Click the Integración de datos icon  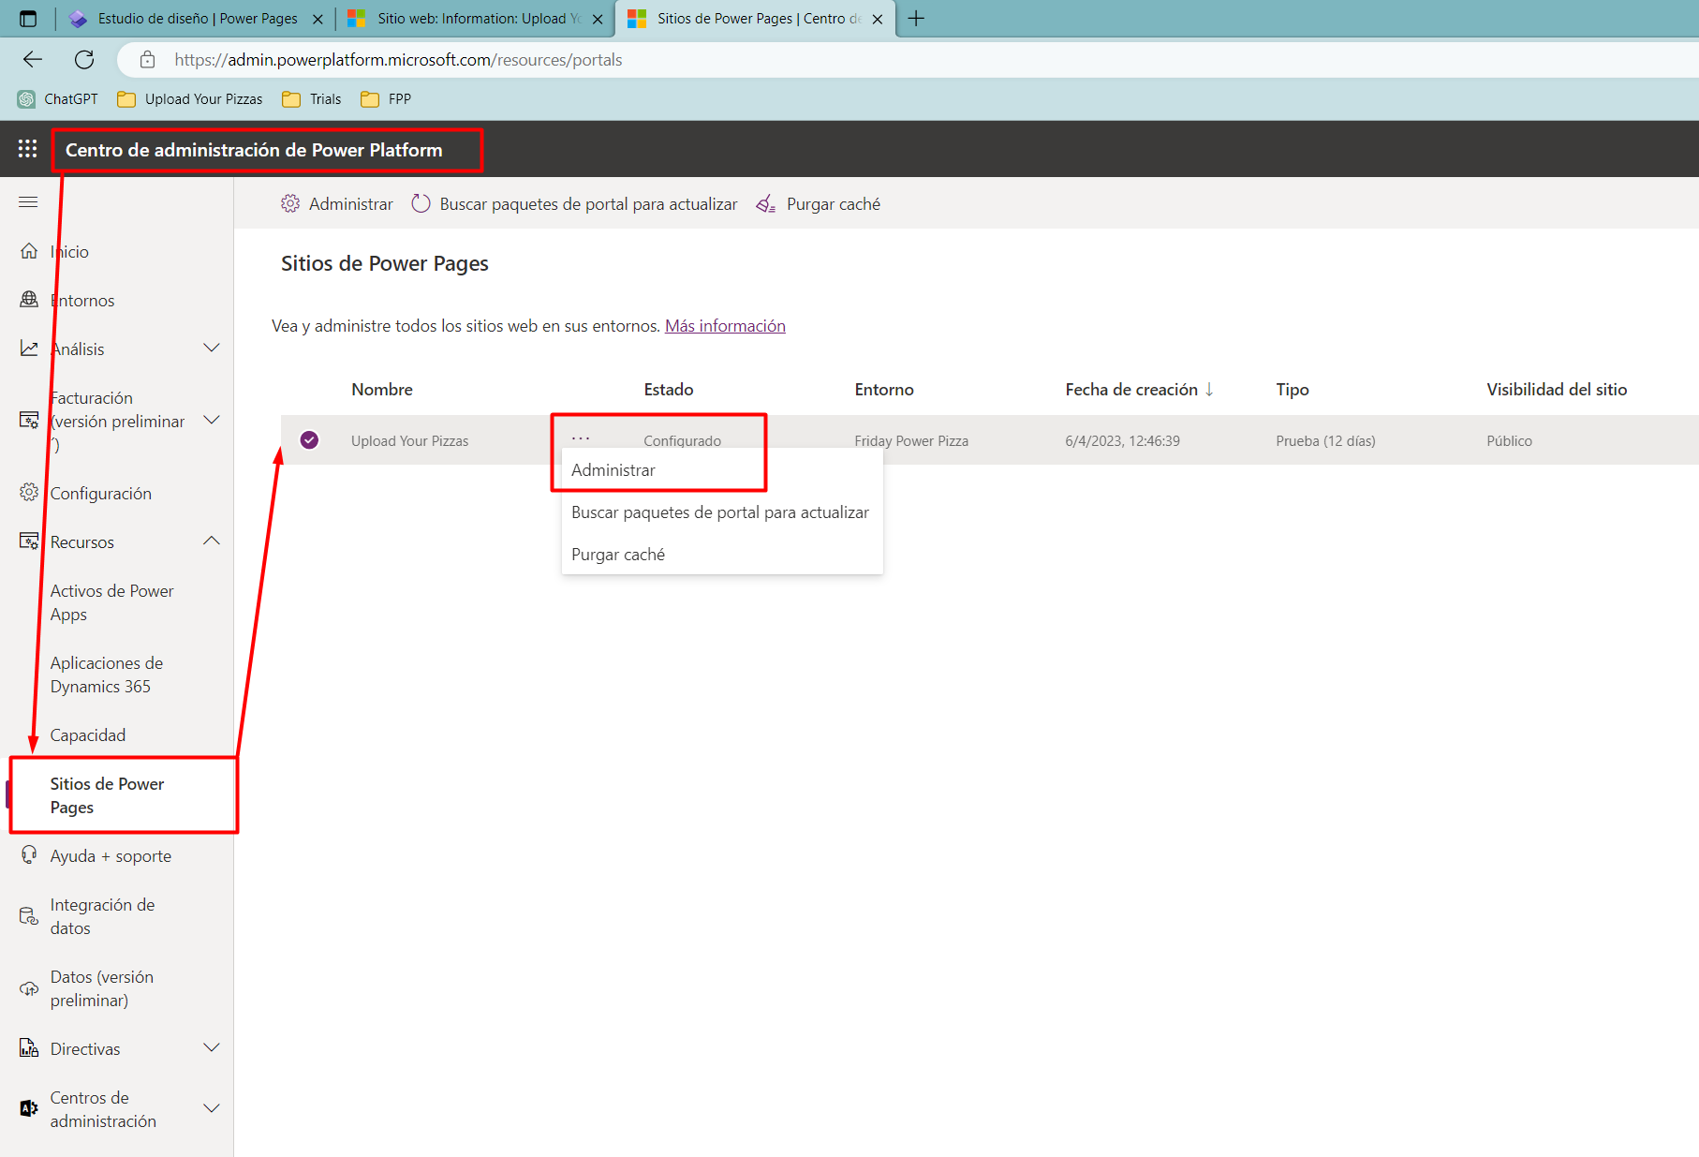pos(29,916)
